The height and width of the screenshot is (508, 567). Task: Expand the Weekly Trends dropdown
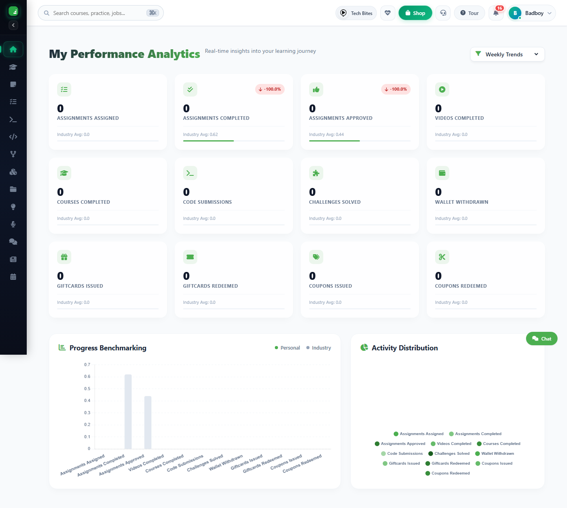pyautogui.click(x=508, y=54)
